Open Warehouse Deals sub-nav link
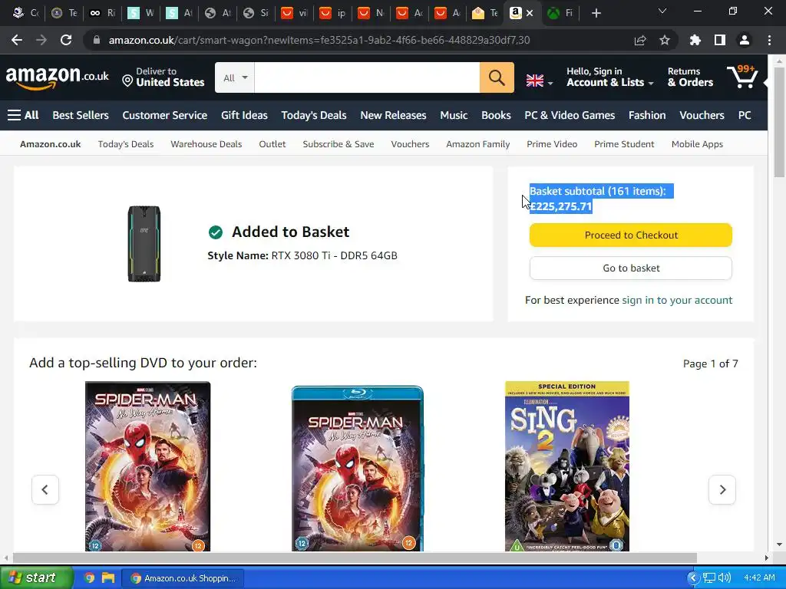This screenshot has height=589, width=786. (x=206, y=144)
